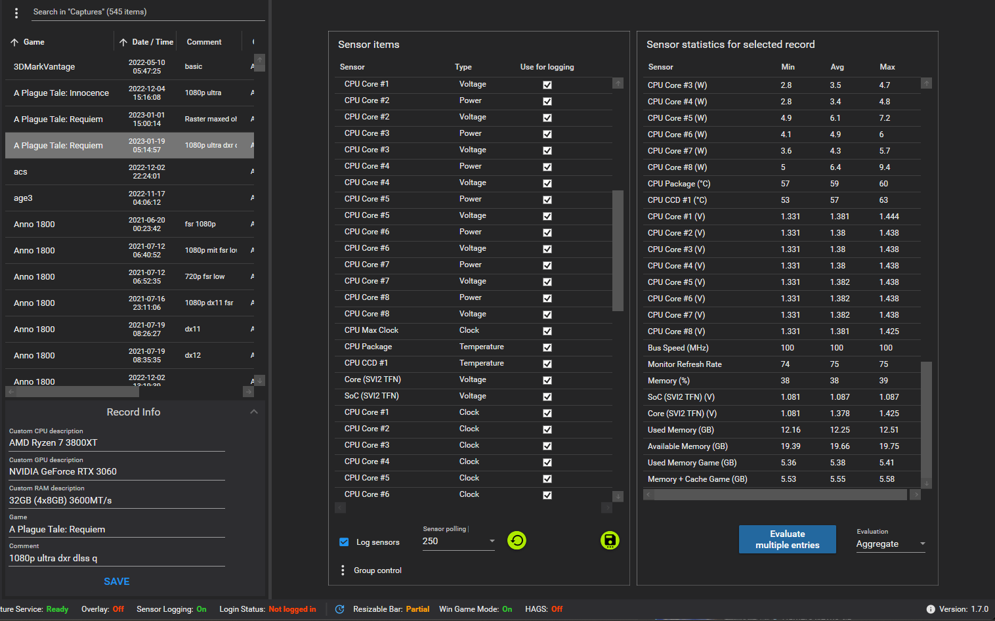
Task: Select Anno 1800 record commented fsr 1080p
Action: pos(129,225)
